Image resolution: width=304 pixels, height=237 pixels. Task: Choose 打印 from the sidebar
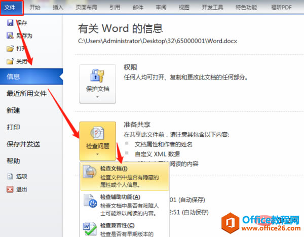coord(13,127)
